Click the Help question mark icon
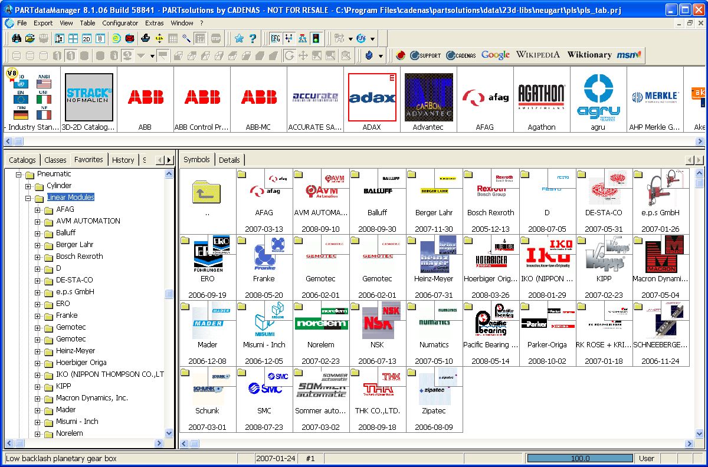This screenshot has height=467, width=708. pos(253,38)
